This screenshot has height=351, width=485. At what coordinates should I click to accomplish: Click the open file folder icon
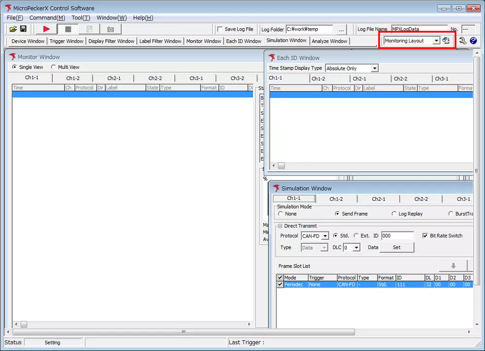(13, 29)
